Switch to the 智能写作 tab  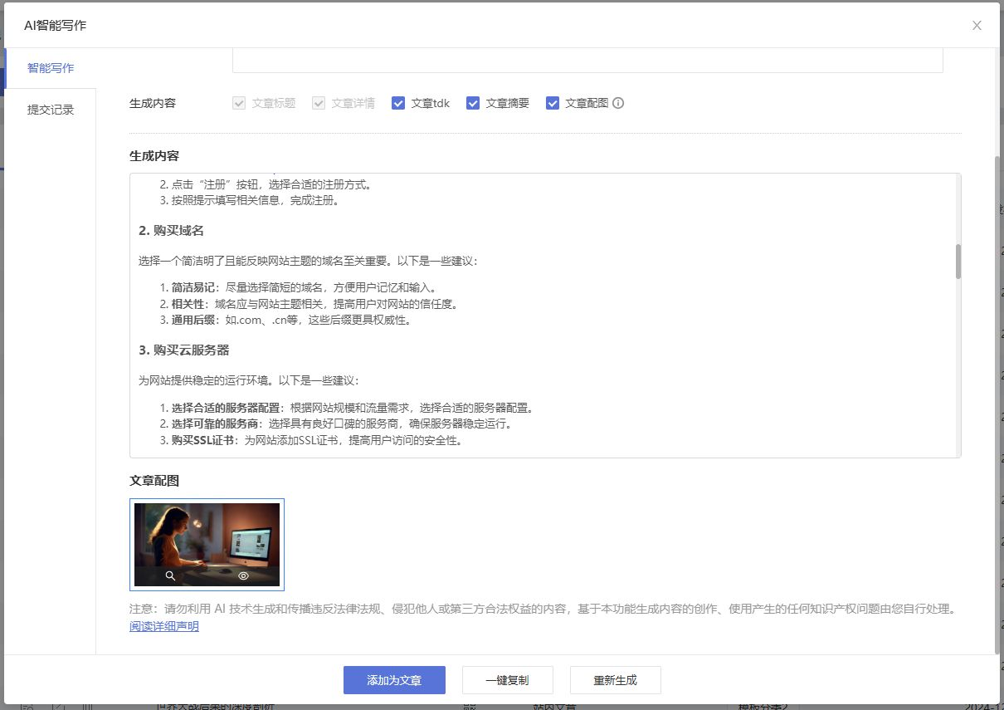point(51,68)
